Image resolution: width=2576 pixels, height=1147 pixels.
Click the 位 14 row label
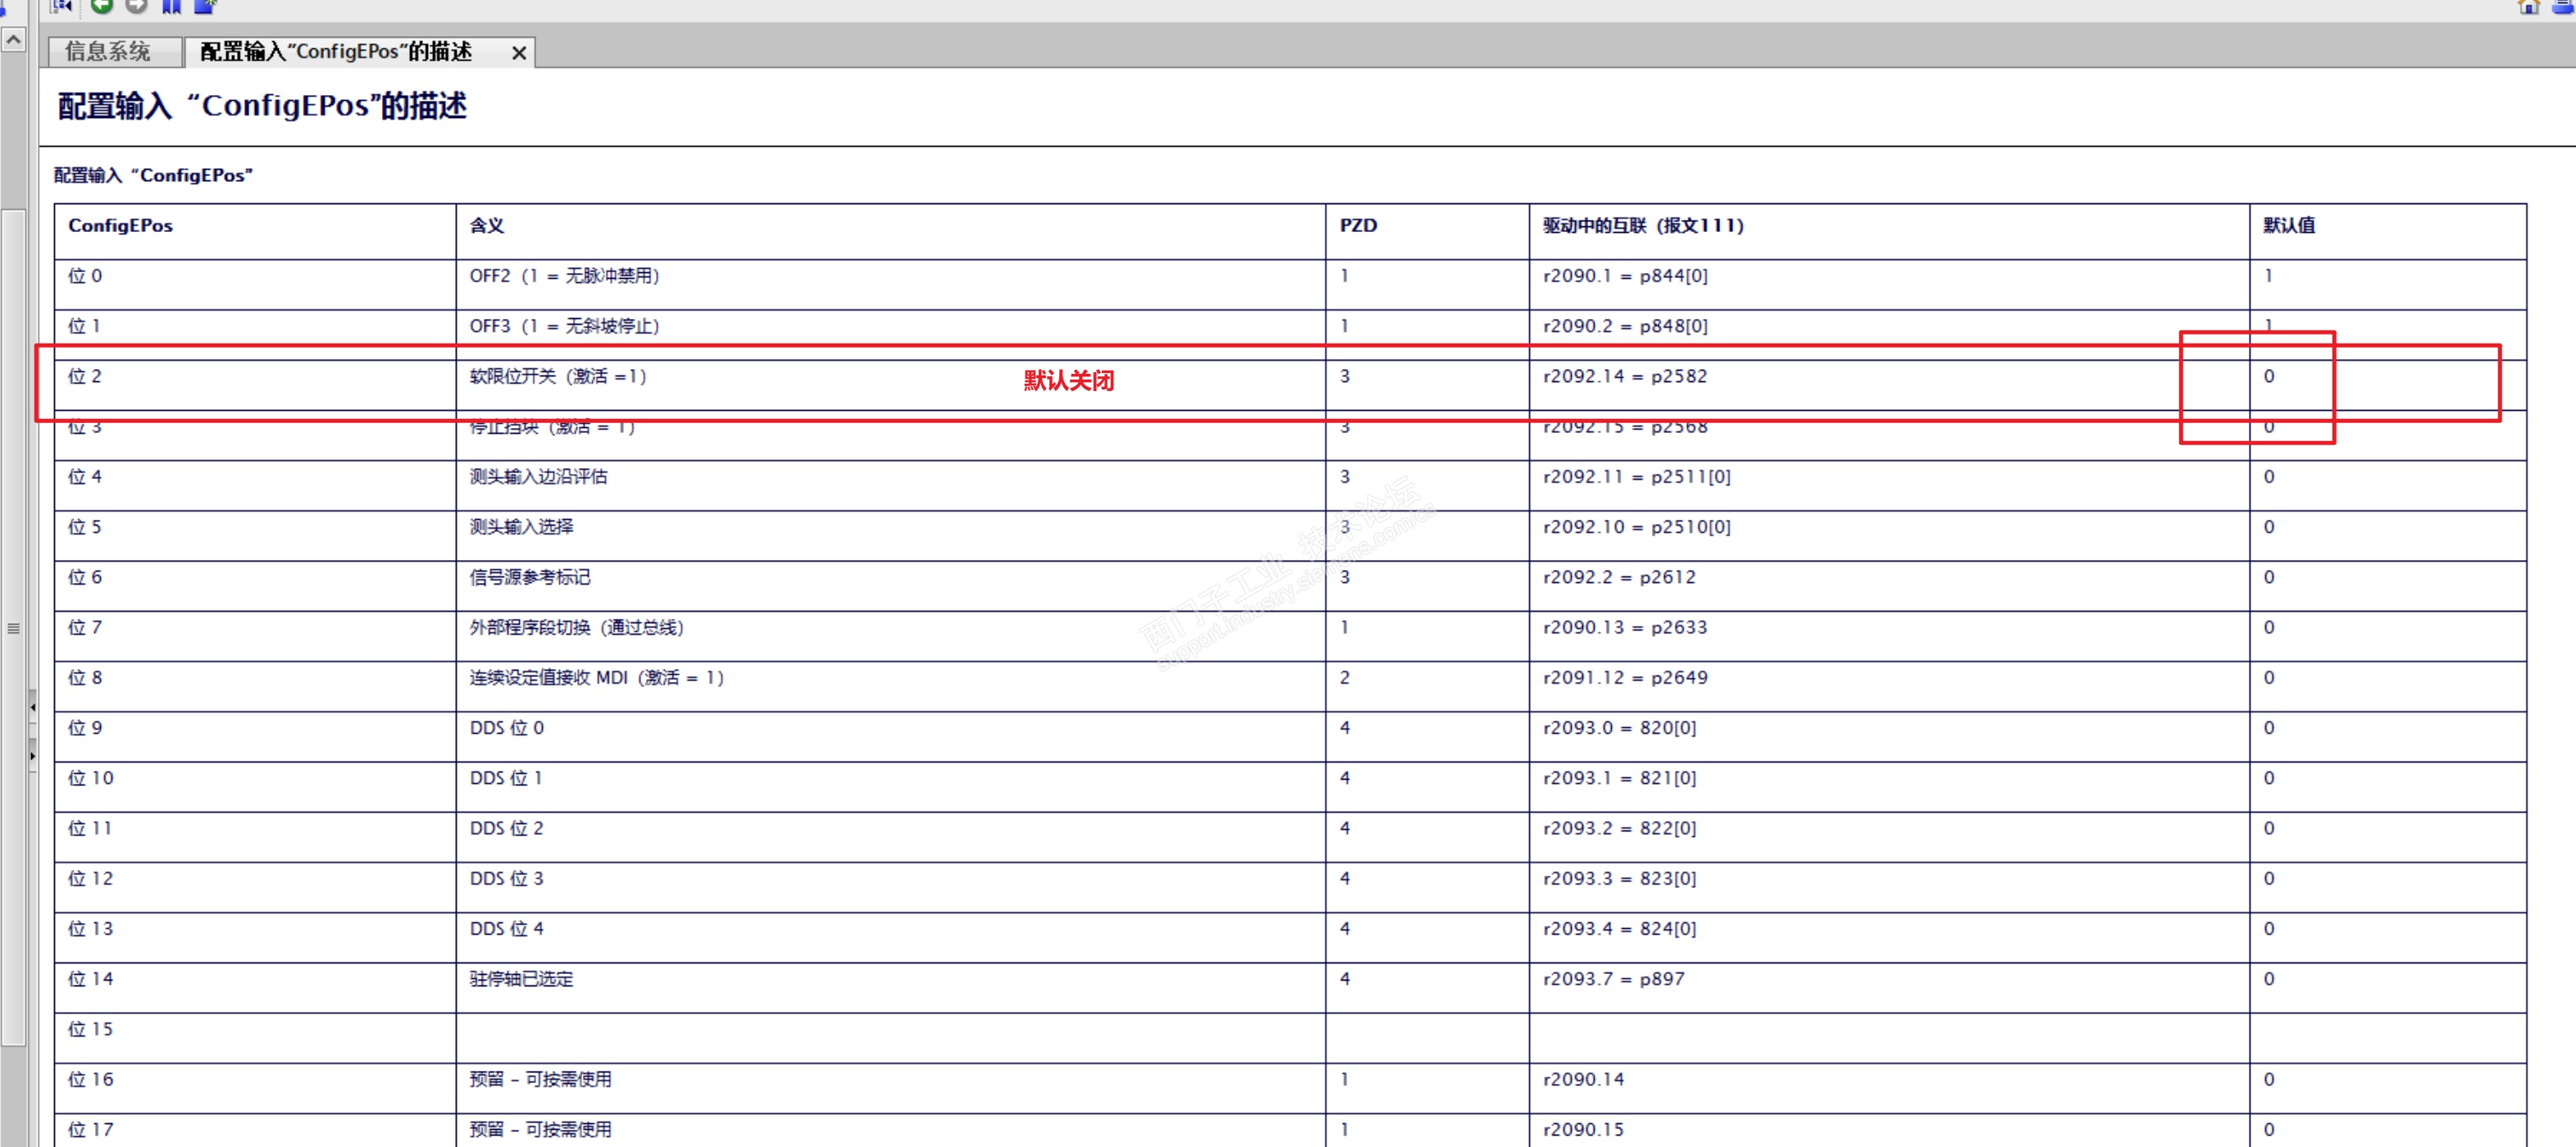[x=90, y=979]
